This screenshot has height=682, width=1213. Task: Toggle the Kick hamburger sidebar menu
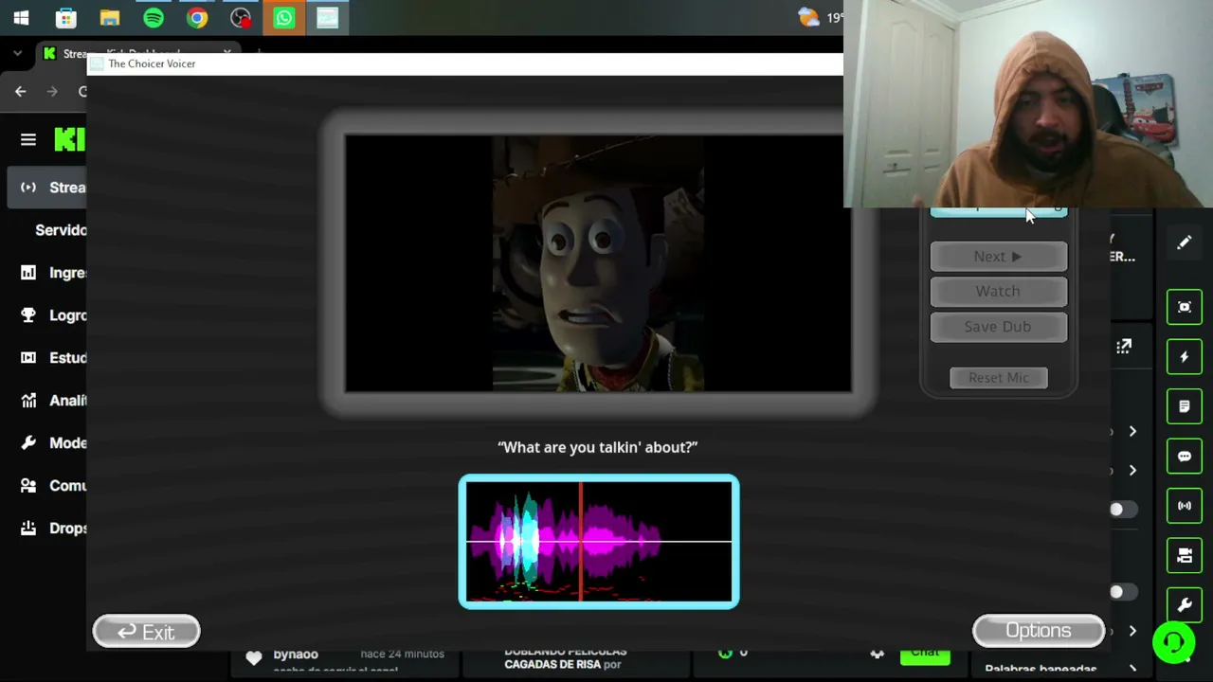(x=27, y=140)
